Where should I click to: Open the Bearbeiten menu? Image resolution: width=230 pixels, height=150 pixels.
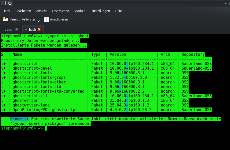pos(23,11)
